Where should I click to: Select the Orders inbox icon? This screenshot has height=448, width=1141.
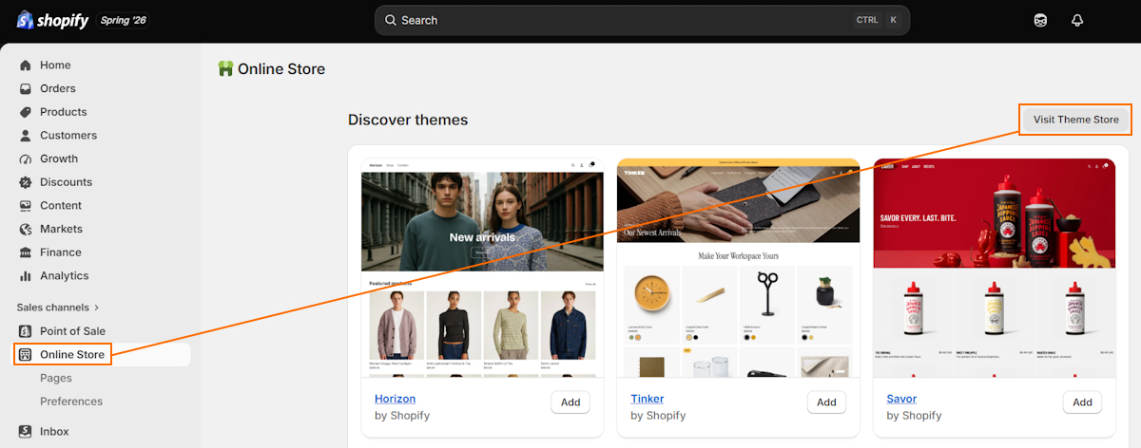click(x=26, y=88)
